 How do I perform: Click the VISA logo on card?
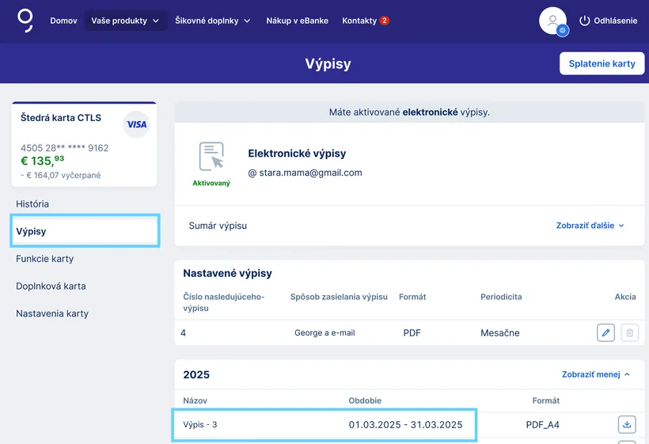[136, 124]
